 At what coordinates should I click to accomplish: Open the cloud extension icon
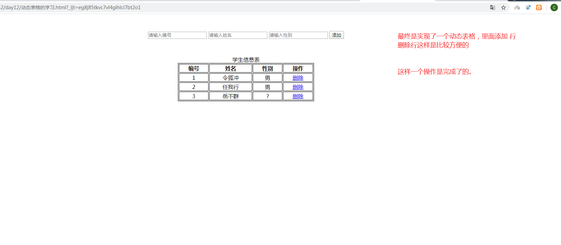click(517, 7)
